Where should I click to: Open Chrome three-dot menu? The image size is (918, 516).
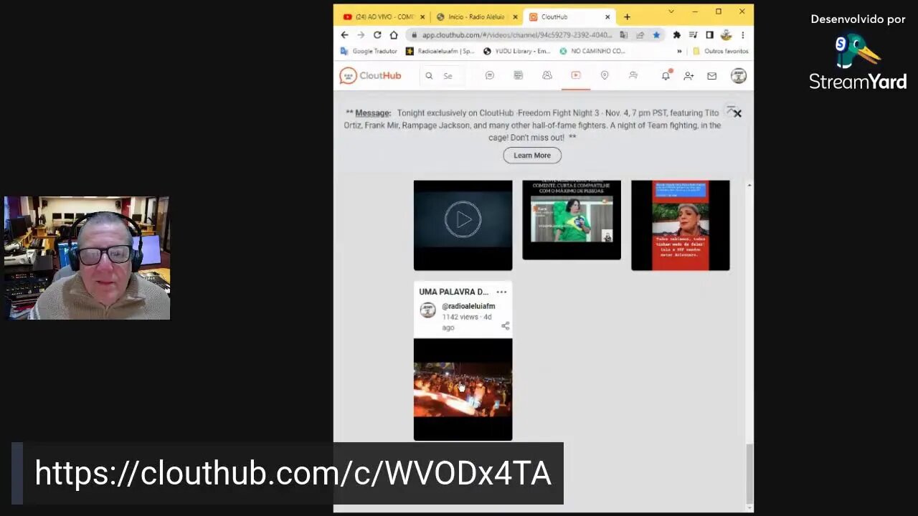[743, 34]
